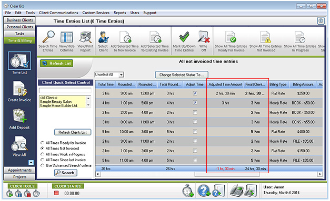Click the fourth clock tool icon
This screenshot has height=201, width=330.
(36, 194)
